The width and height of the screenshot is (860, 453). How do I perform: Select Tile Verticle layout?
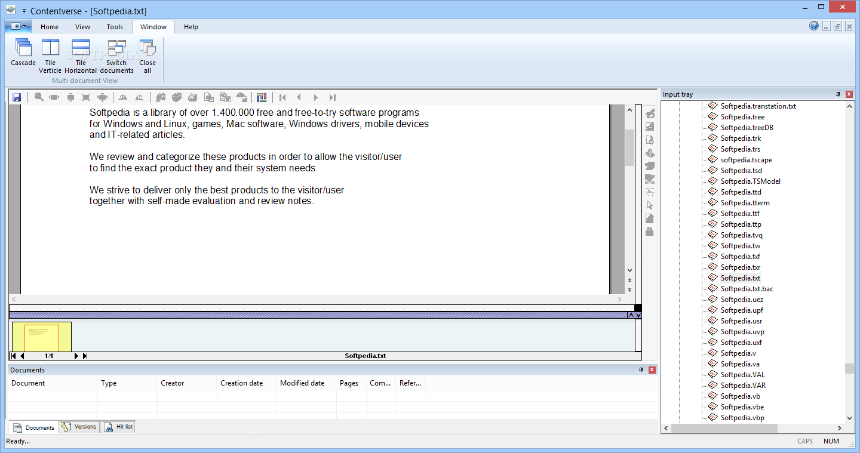point(50,56)
